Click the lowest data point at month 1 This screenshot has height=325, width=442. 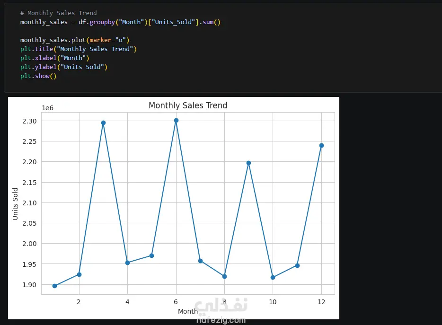(x=55, y=286)
